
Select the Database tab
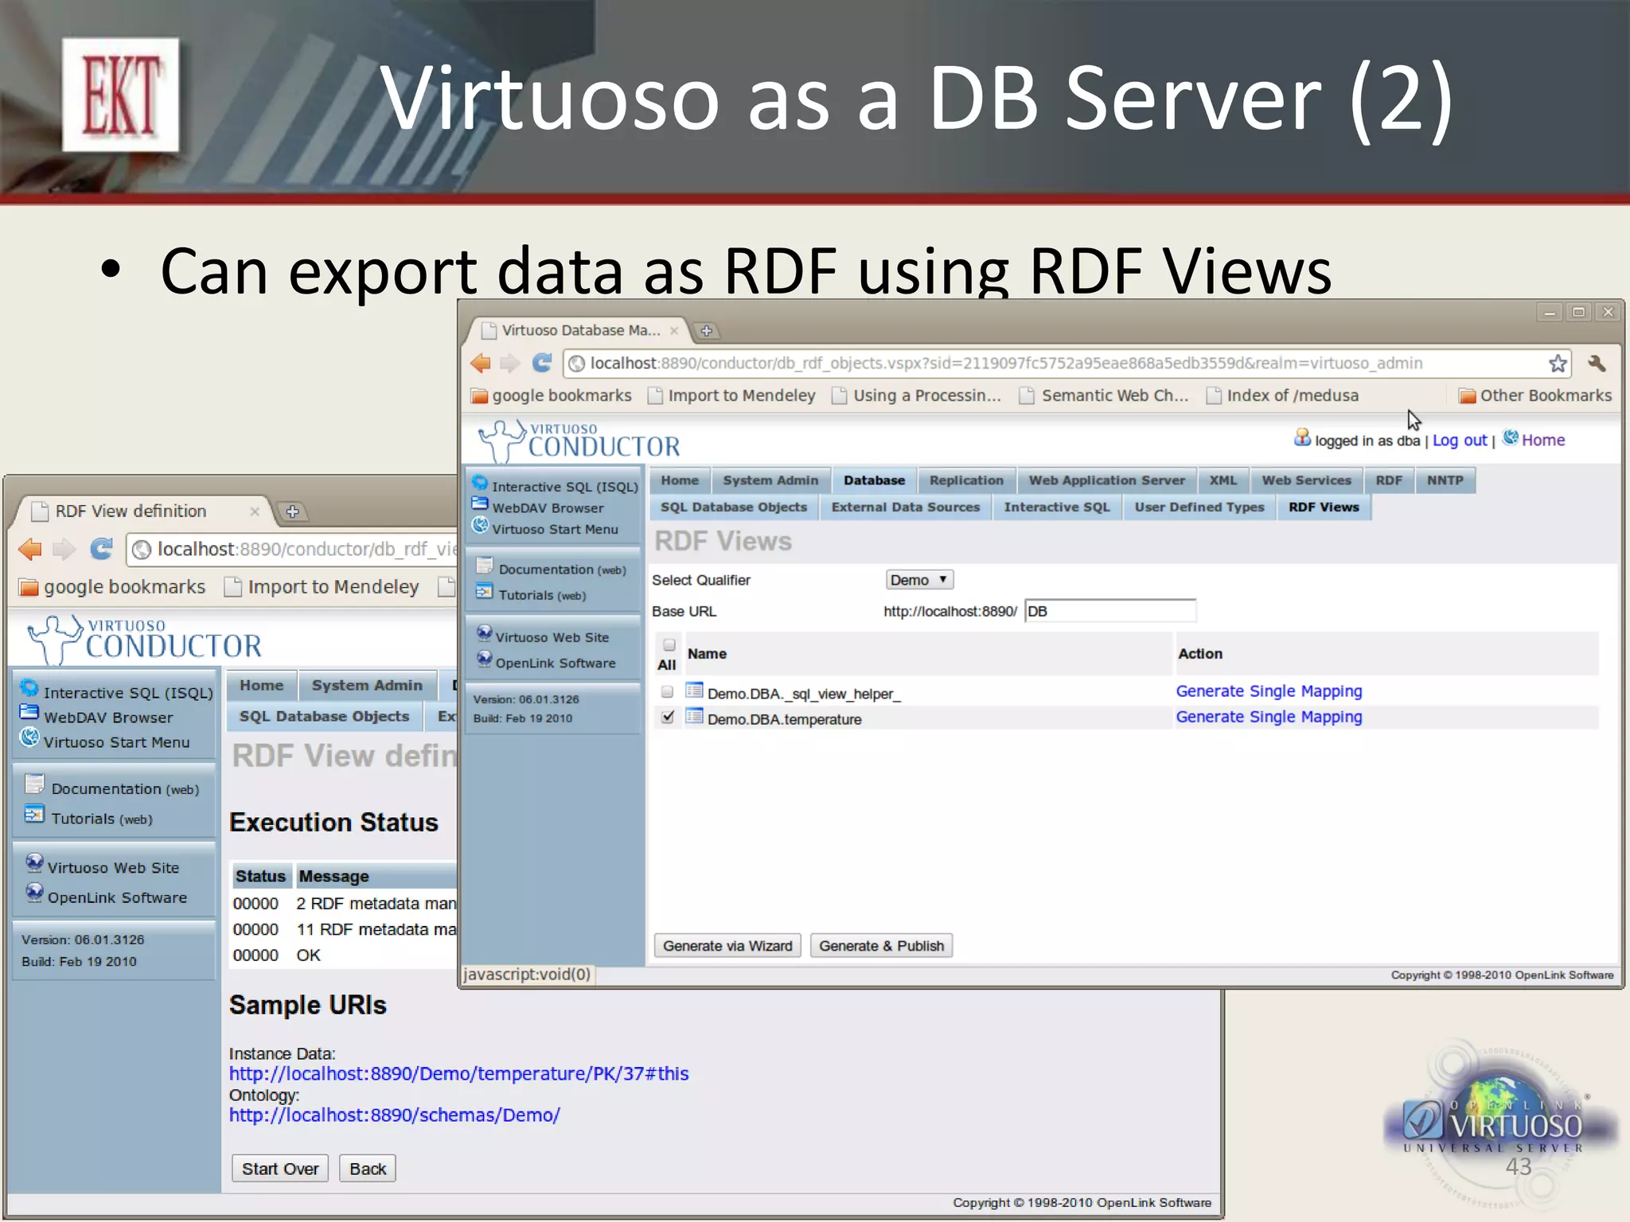coord(874,481)
